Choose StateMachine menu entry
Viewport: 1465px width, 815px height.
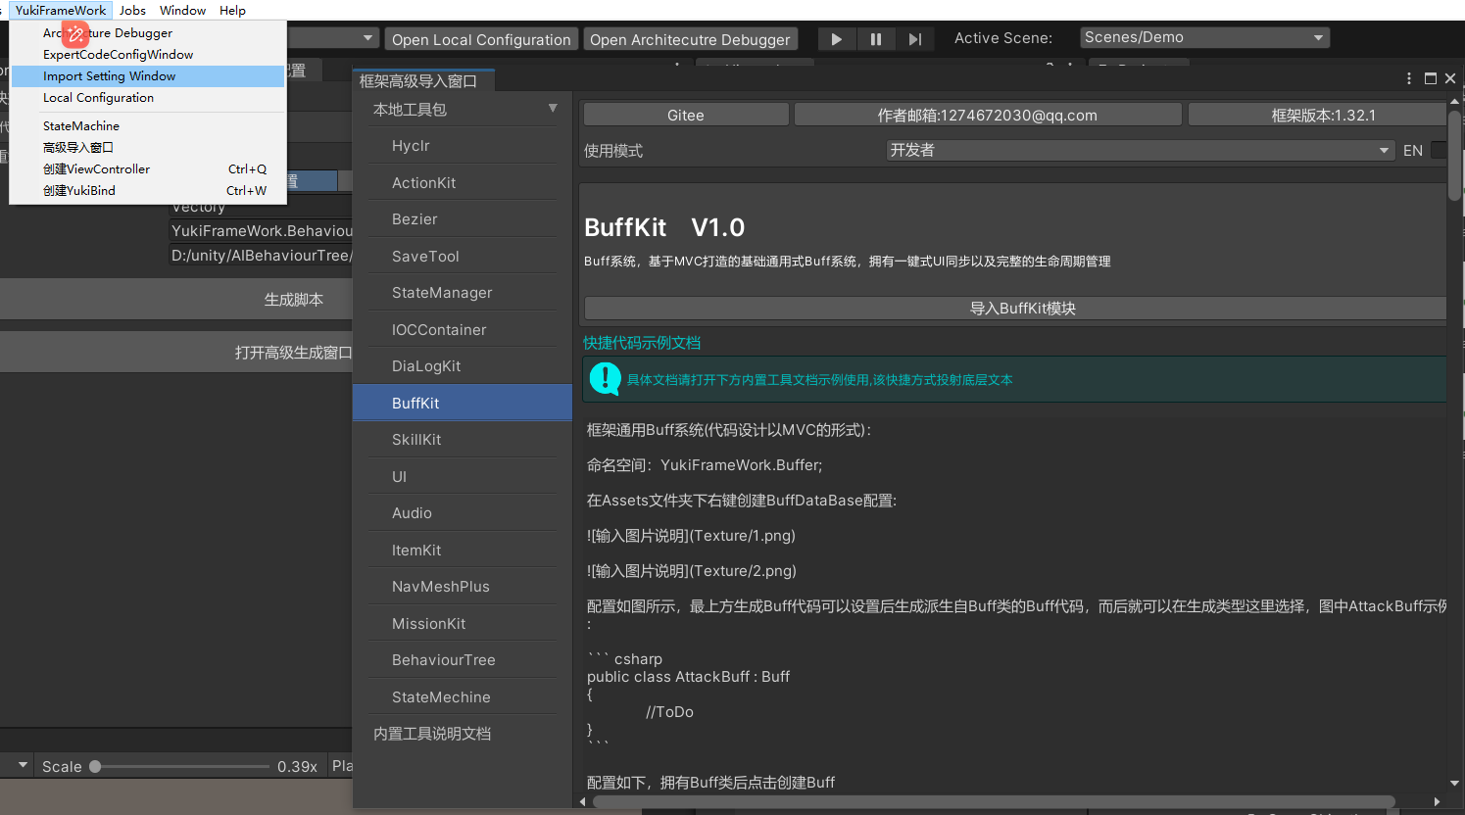click(x=147, y=125)
